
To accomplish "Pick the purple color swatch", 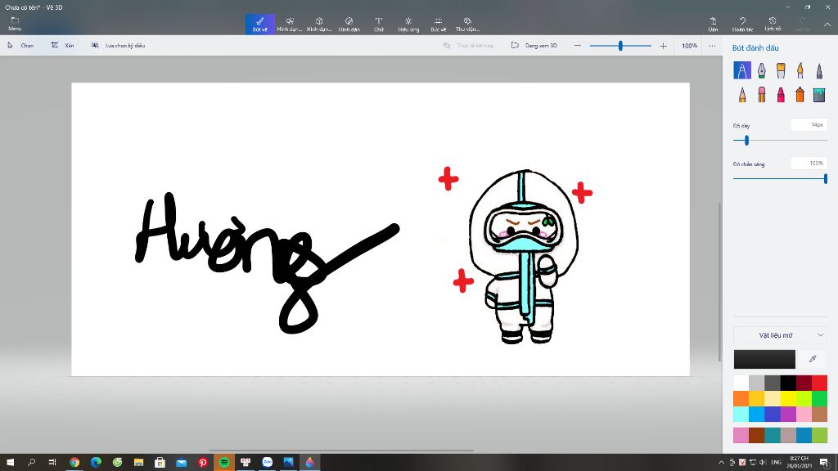I will [788, 414].
